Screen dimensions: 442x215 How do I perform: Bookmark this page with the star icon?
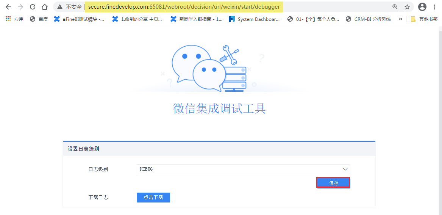coord(407,7)
